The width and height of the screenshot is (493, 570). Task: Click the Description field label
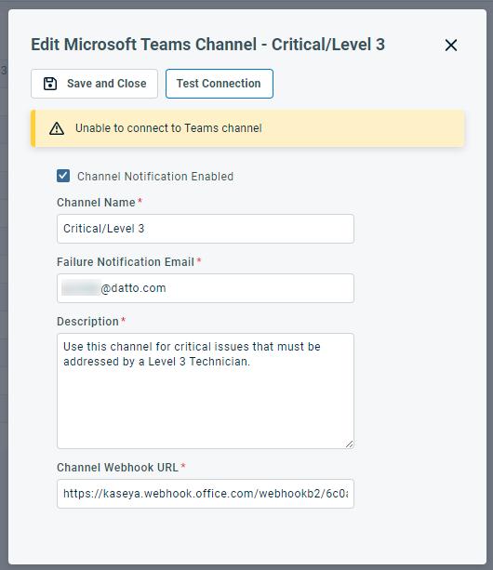pos(87,322)
